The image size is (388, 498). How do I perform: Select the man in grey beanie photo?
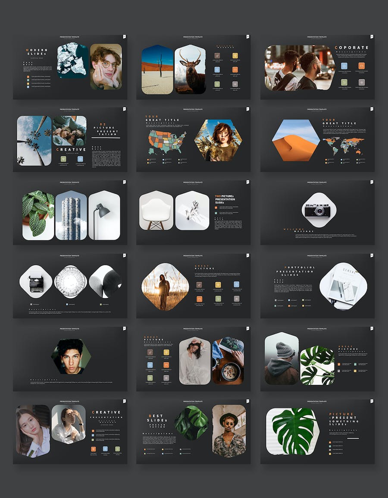coord(282,358)
